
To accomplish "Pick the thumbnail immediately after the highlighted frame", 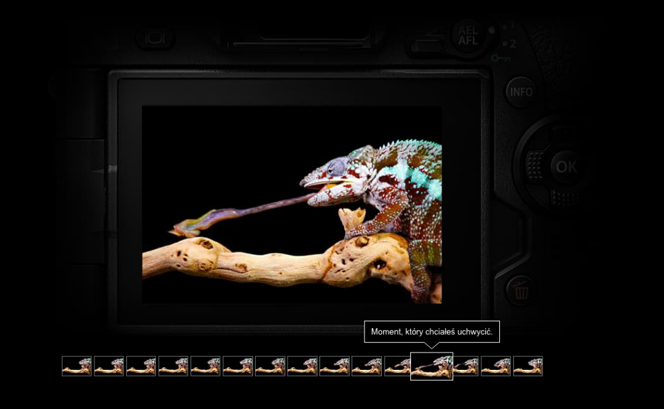I will coord(466,367).
